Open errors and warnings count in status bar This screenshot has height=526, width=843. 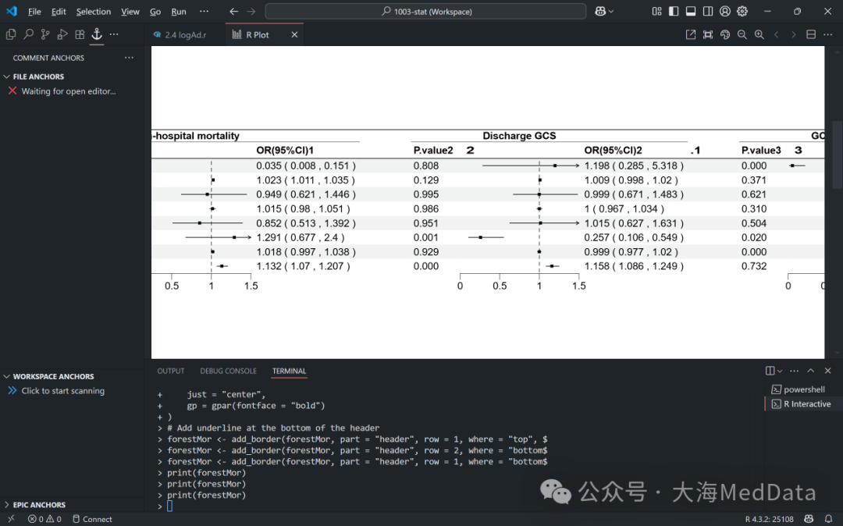click(44, 518)
